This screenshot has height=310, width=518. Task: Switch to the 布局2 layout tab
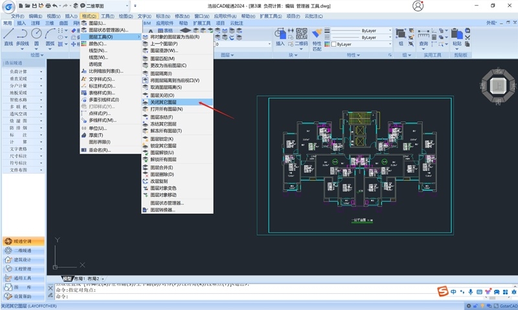coord(93,279)
